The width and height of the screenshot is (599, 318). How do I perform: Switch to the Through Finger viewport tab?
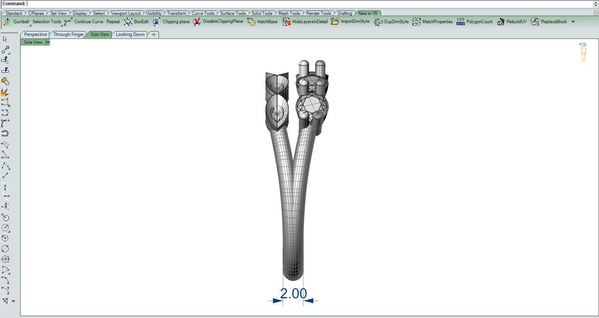click(68, 34)
